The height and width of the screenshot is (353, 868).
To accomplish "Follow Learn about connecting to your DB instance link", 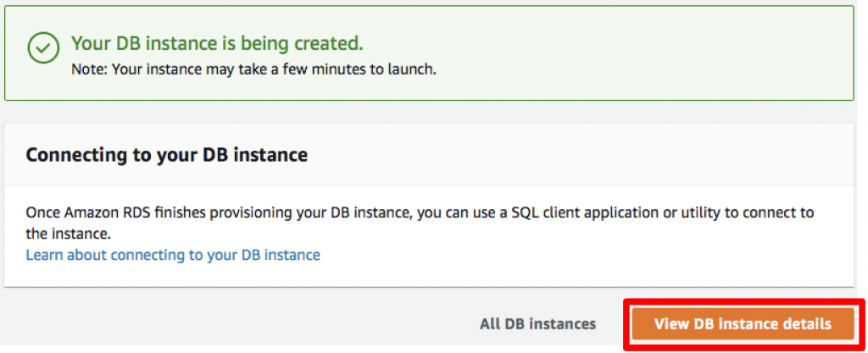I will [173, 255].
